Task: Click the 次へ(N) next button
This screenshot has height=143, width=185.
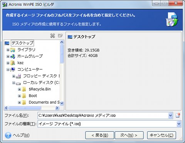Action: [129, 135]
